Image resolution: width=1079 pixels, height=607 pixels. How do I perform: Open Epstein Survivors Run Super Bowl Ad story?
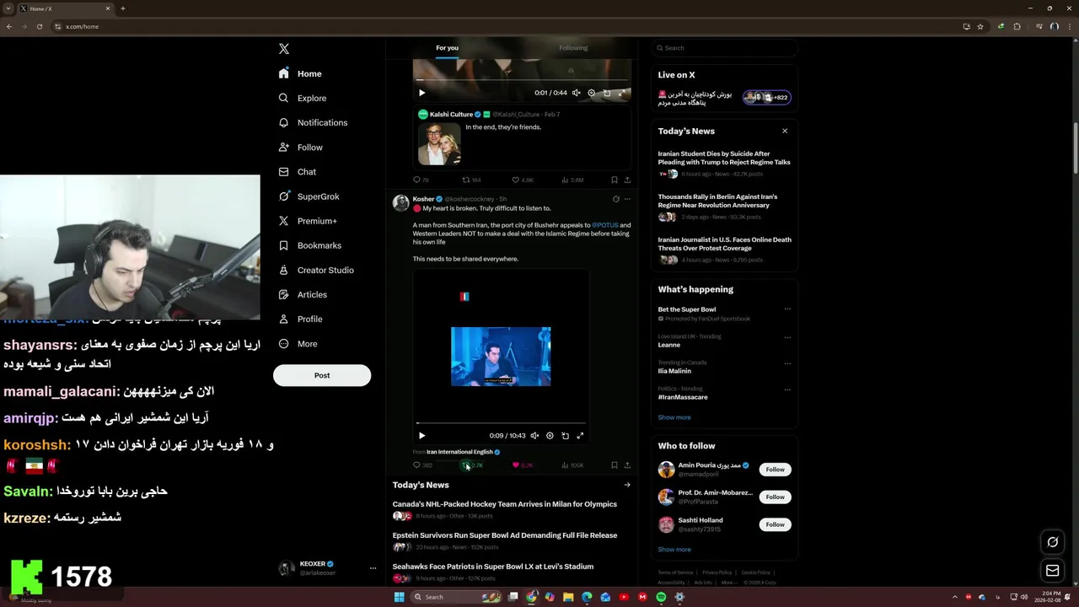pos(505,535)
